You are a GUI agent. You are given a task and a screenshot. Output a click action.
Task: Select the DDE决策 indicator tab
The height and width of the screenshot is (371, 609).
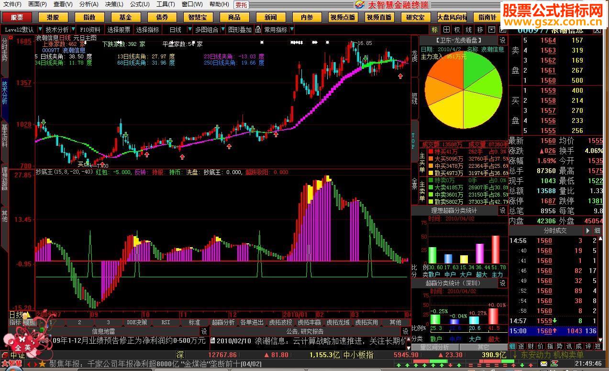coord(137,322)
